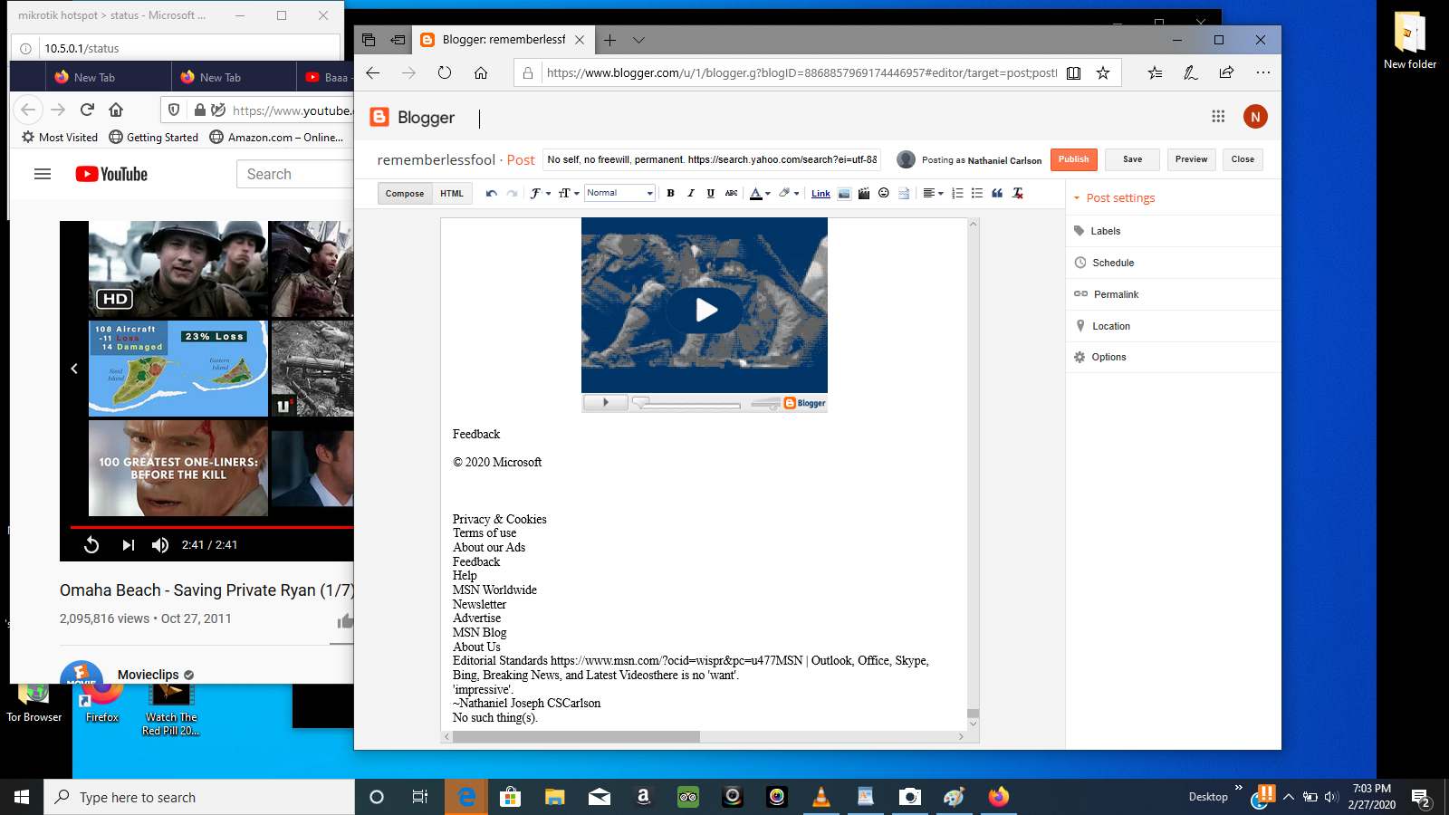Open the font family dropdown in Blogger
This screenshot has width=1449, height=815.
(x=540, y=193)
